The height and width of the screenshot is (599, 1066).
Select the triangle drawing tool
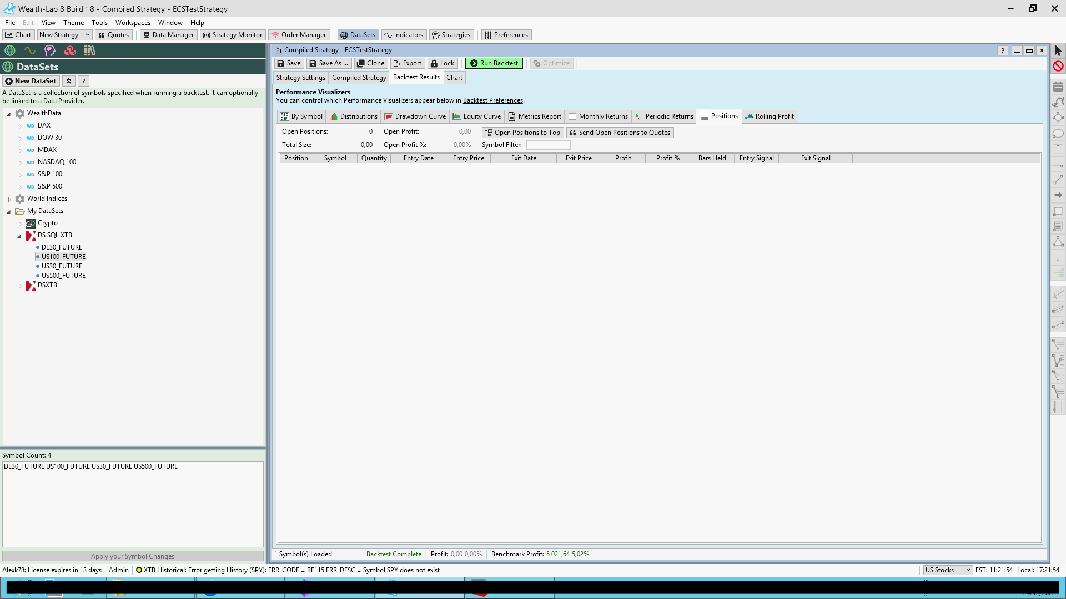[x=1058, y=242]
